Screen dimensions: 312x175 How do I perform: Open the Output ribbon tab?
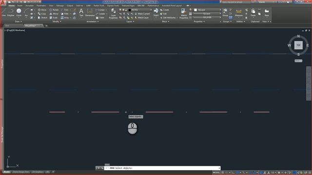[x=70, y=5]
